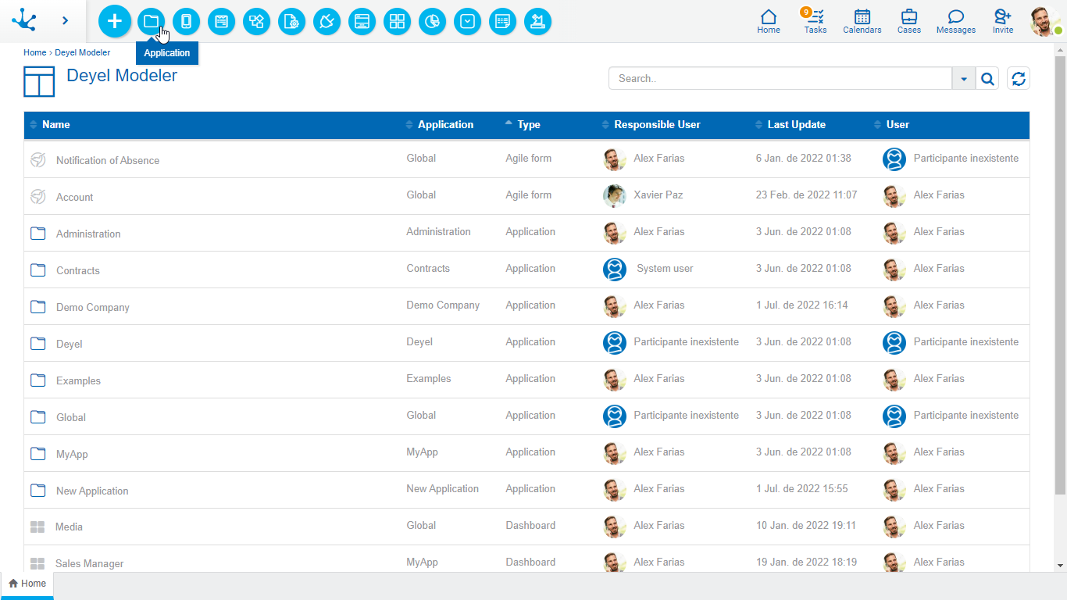The height and width of the screenshot is (600, 1067).
Task: Click the Xavier Paz avatar photo
Action: pos(615,196)
